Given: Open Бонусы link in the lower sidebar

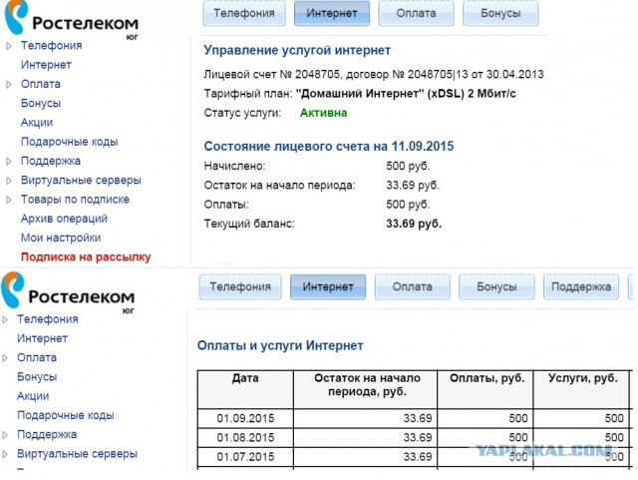Looking at the screenshot, I should (x=37, y=377).
